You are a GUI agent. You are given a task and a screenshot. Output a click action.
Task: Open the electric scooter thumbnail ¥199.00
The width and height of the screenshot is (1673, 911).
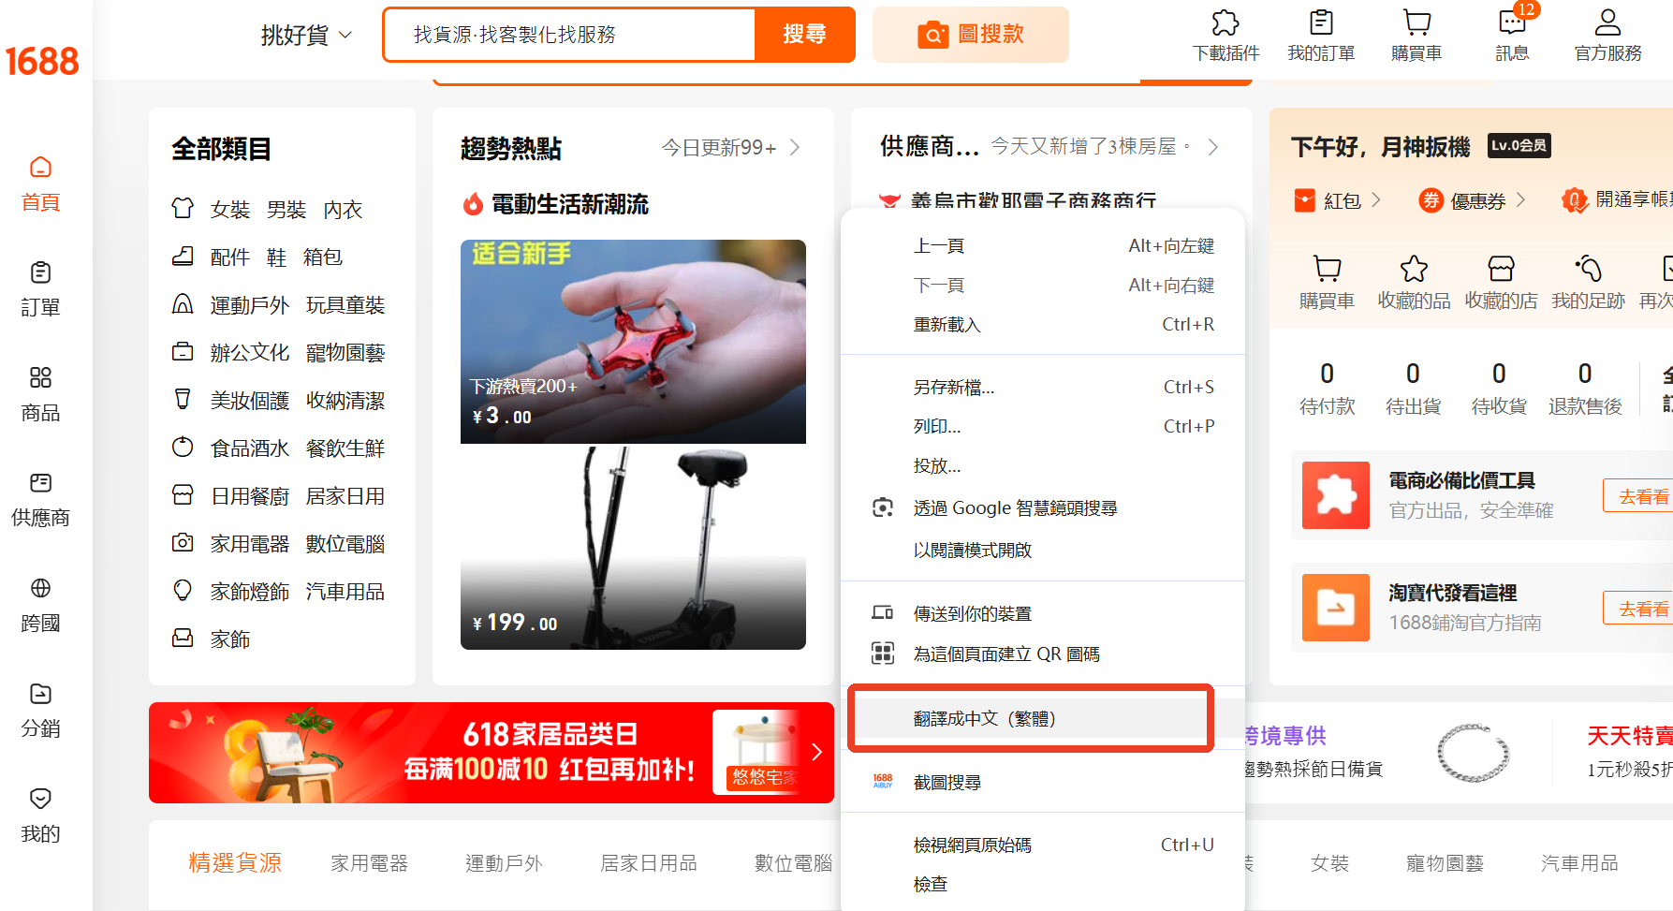pos(633,547)
